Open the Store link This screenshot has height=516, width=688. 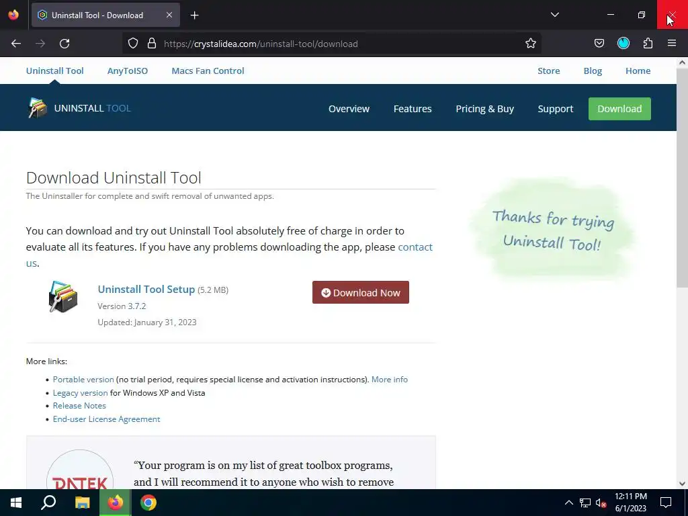click(548, 71)
